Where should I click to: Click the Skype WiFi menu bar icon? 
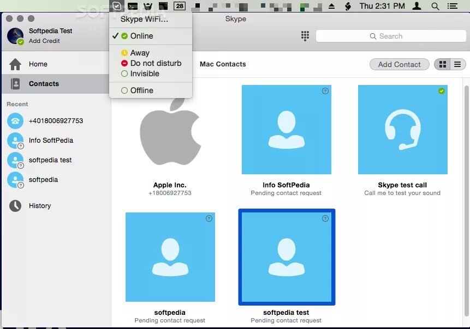117,5
